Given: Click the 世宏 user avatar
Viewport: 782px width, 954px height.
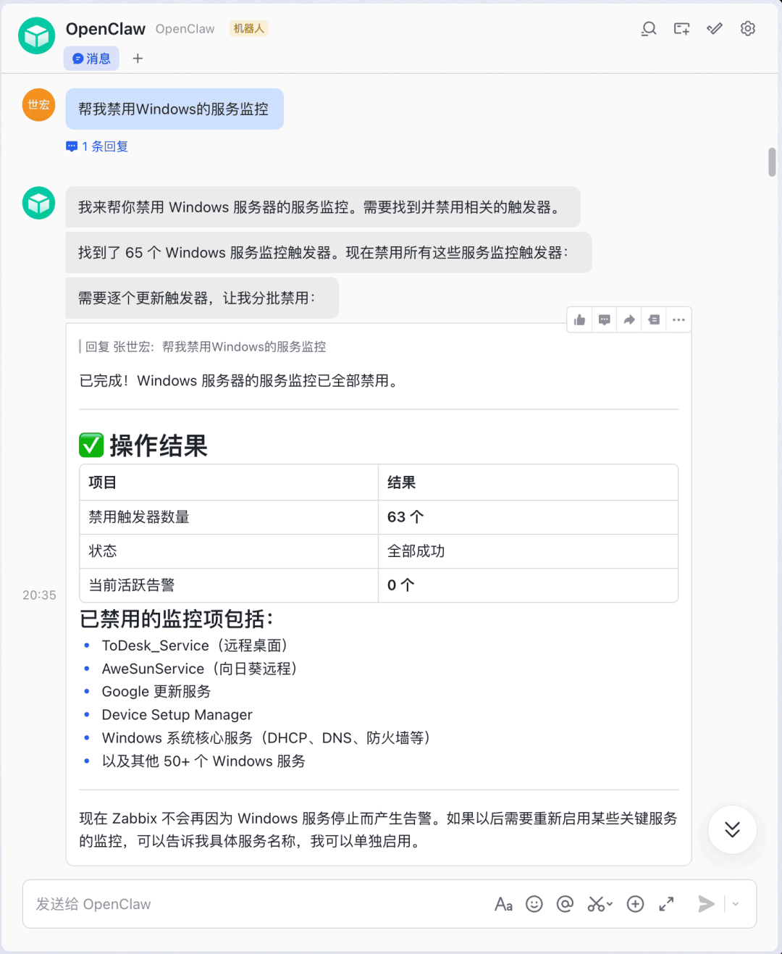Looking at the screenshot, I should pos(39,105).
